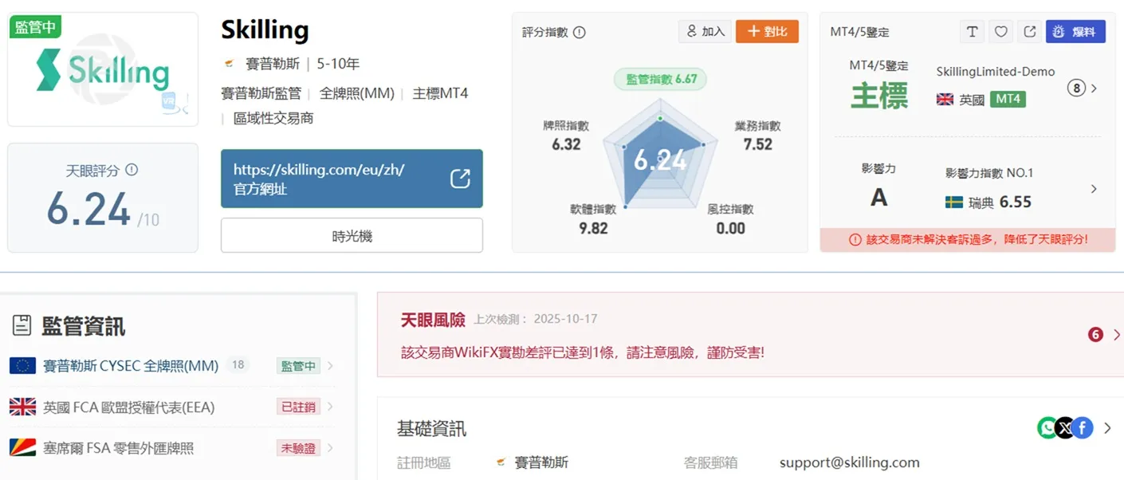Click the heart favorite icon

(1001, 32)
